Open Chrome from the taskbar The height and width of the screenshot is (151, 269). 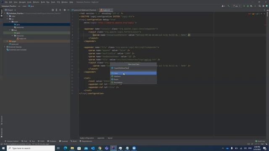point(100,148)
